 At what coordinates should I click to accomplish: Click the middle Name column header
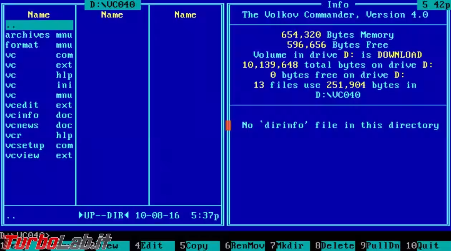(x=112, y=15)
